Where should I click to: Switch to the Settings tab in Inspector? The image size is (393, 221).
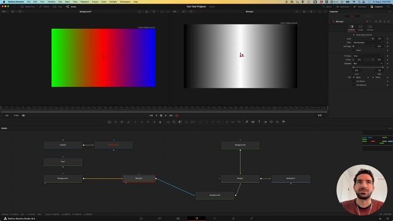click(370, 28)
